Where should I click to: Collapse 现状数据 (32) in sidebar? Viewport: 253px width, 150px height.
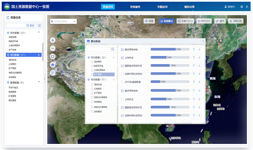click(x=39, y=33)
